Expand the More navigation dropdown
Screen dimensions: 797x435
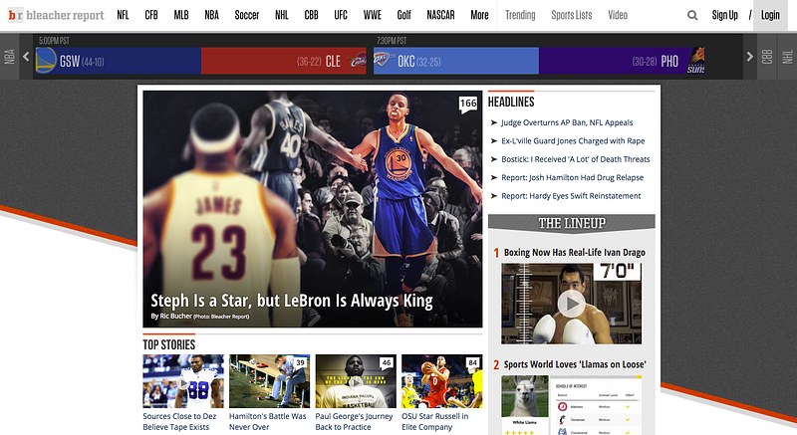click(479, 15)
